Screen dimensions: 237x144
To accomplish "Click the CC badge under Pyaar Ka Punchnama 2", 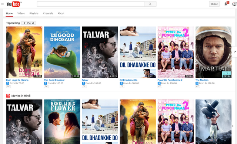I will [160, 86].
